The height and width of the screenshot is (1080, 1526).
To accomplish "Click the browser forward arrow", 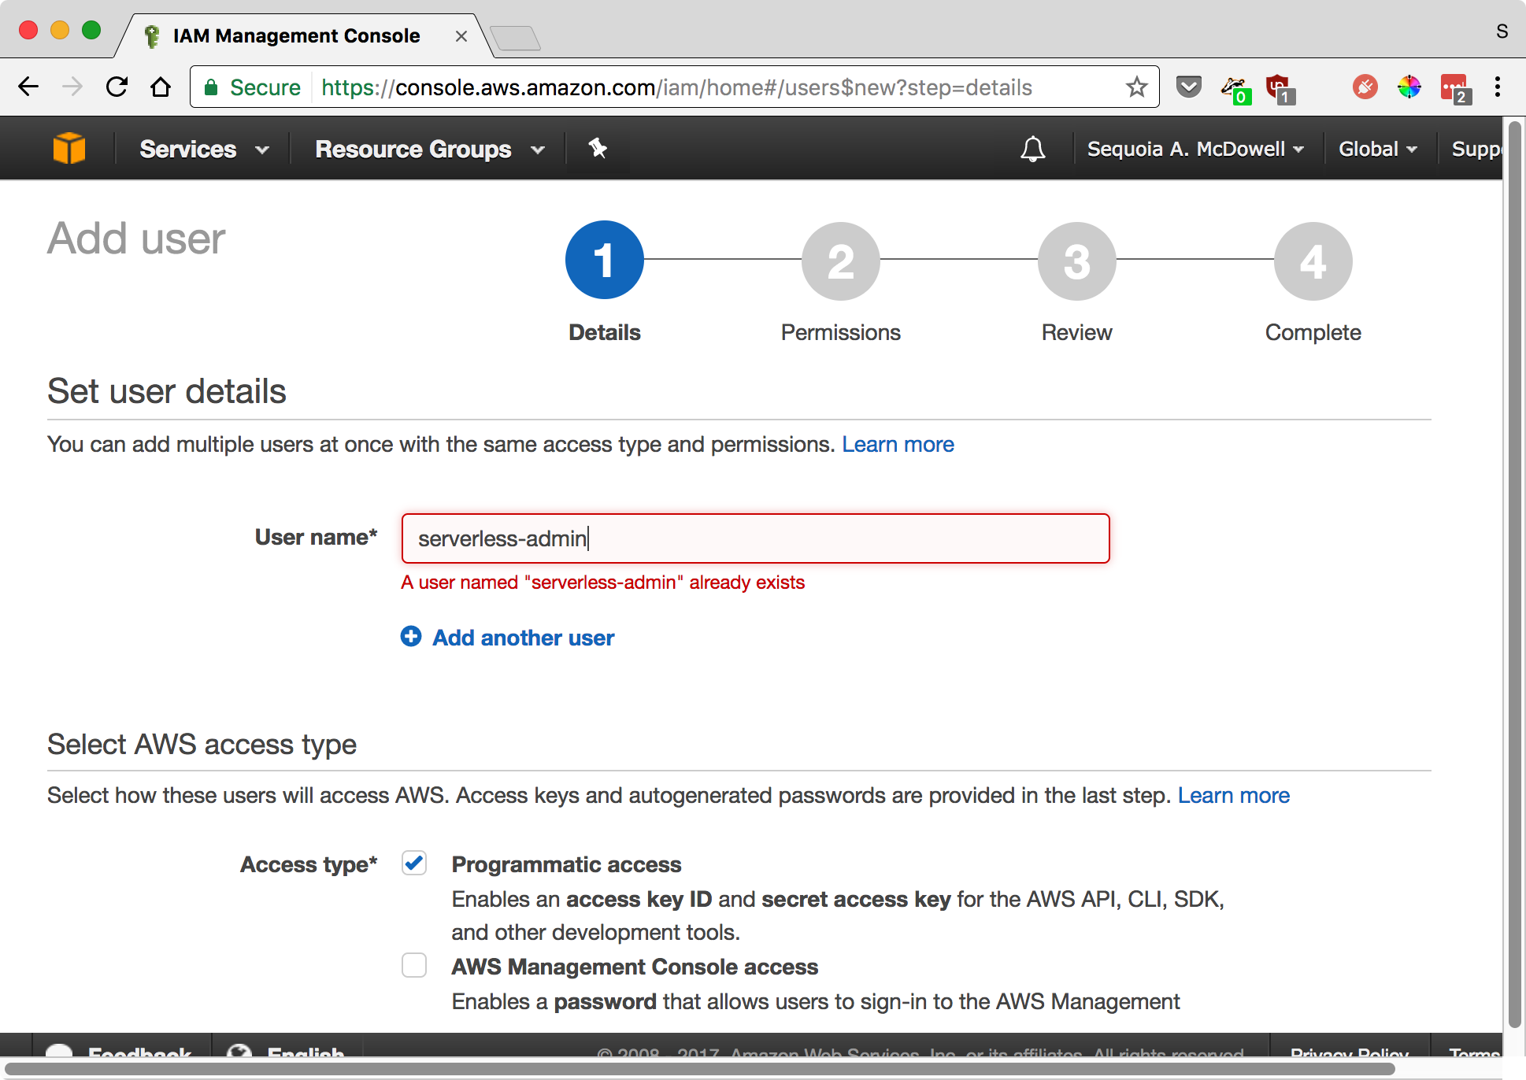I will tap(72, 87).
